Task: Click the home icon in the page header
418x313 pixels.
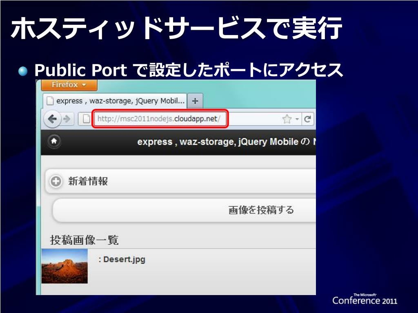Action: point(54,141)
